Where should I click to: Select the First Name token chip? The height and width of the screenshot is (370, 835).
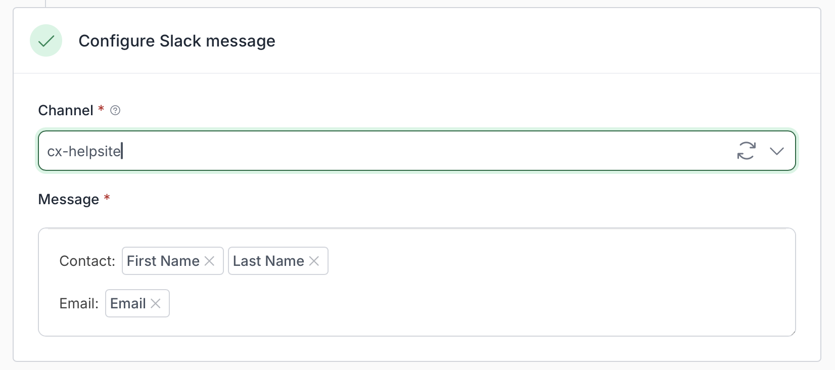[x=163, y=261]
